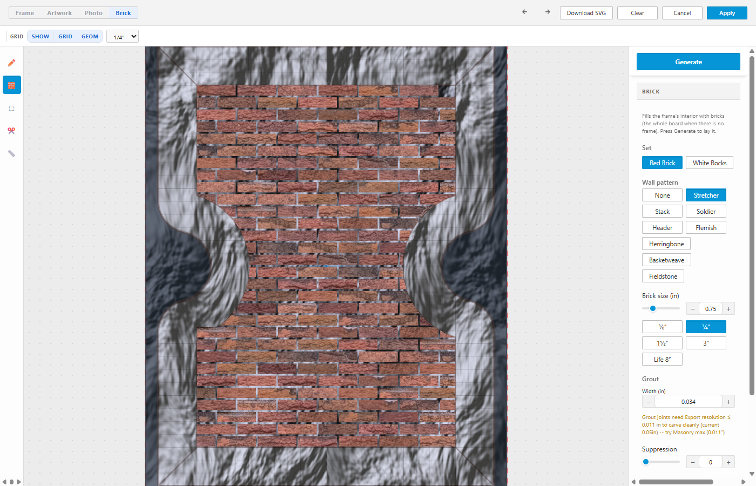
Task: Switch to the Artwork tab
Action: click(x=59, y=13)
